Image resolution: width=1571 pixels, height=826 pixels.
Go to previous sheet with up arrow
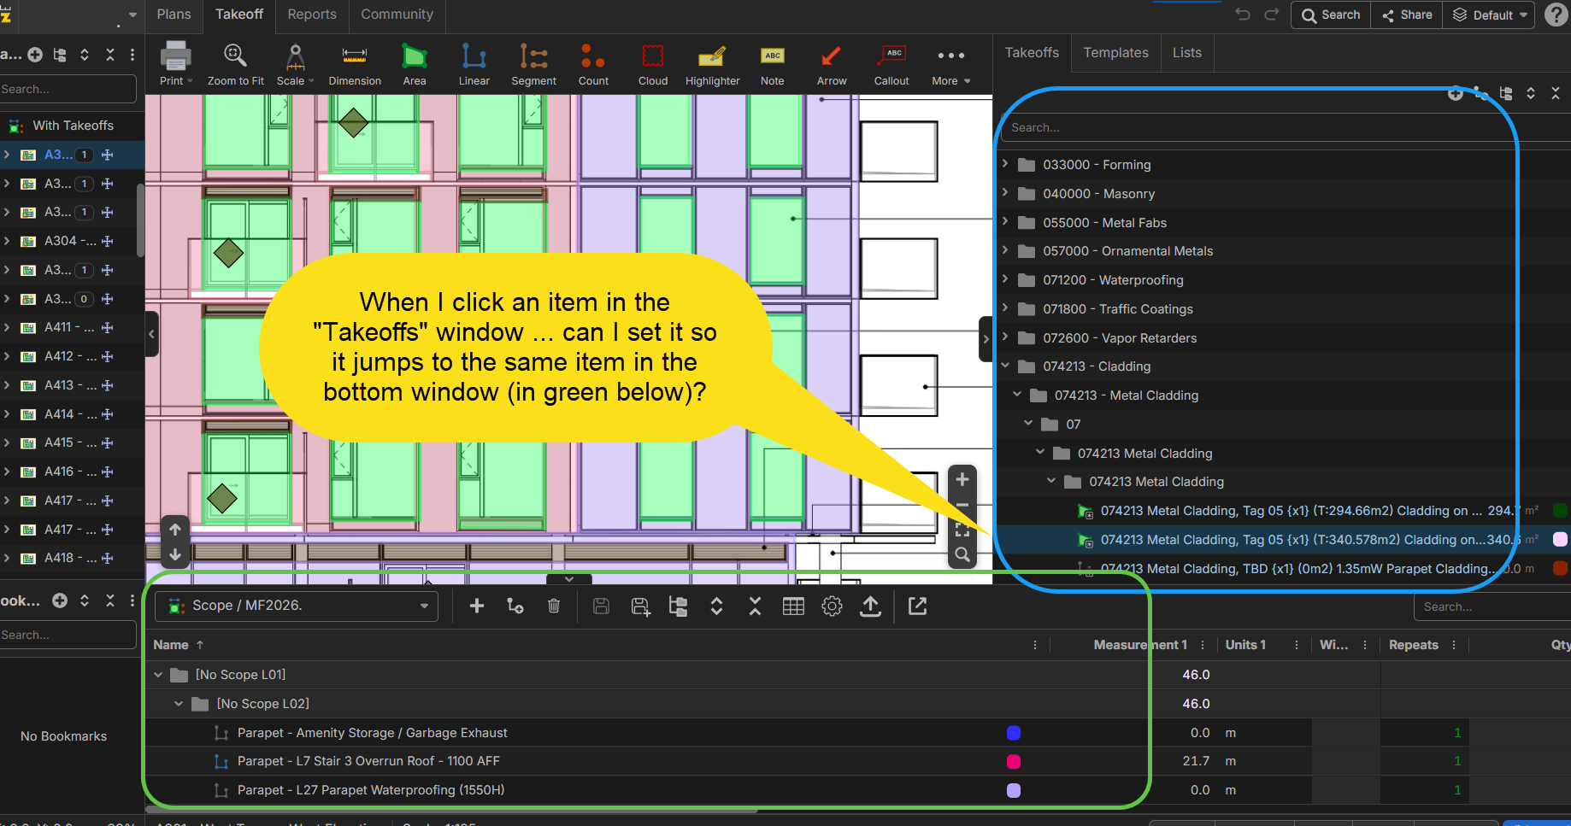click(x=175, y=530)
